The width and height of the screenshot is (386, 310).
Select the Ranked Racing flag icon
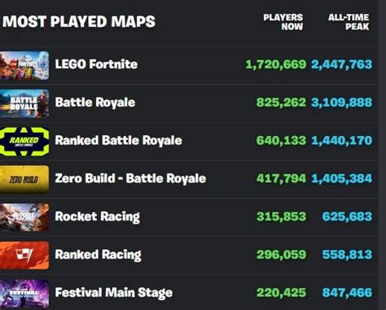click(x=24, y=255)
